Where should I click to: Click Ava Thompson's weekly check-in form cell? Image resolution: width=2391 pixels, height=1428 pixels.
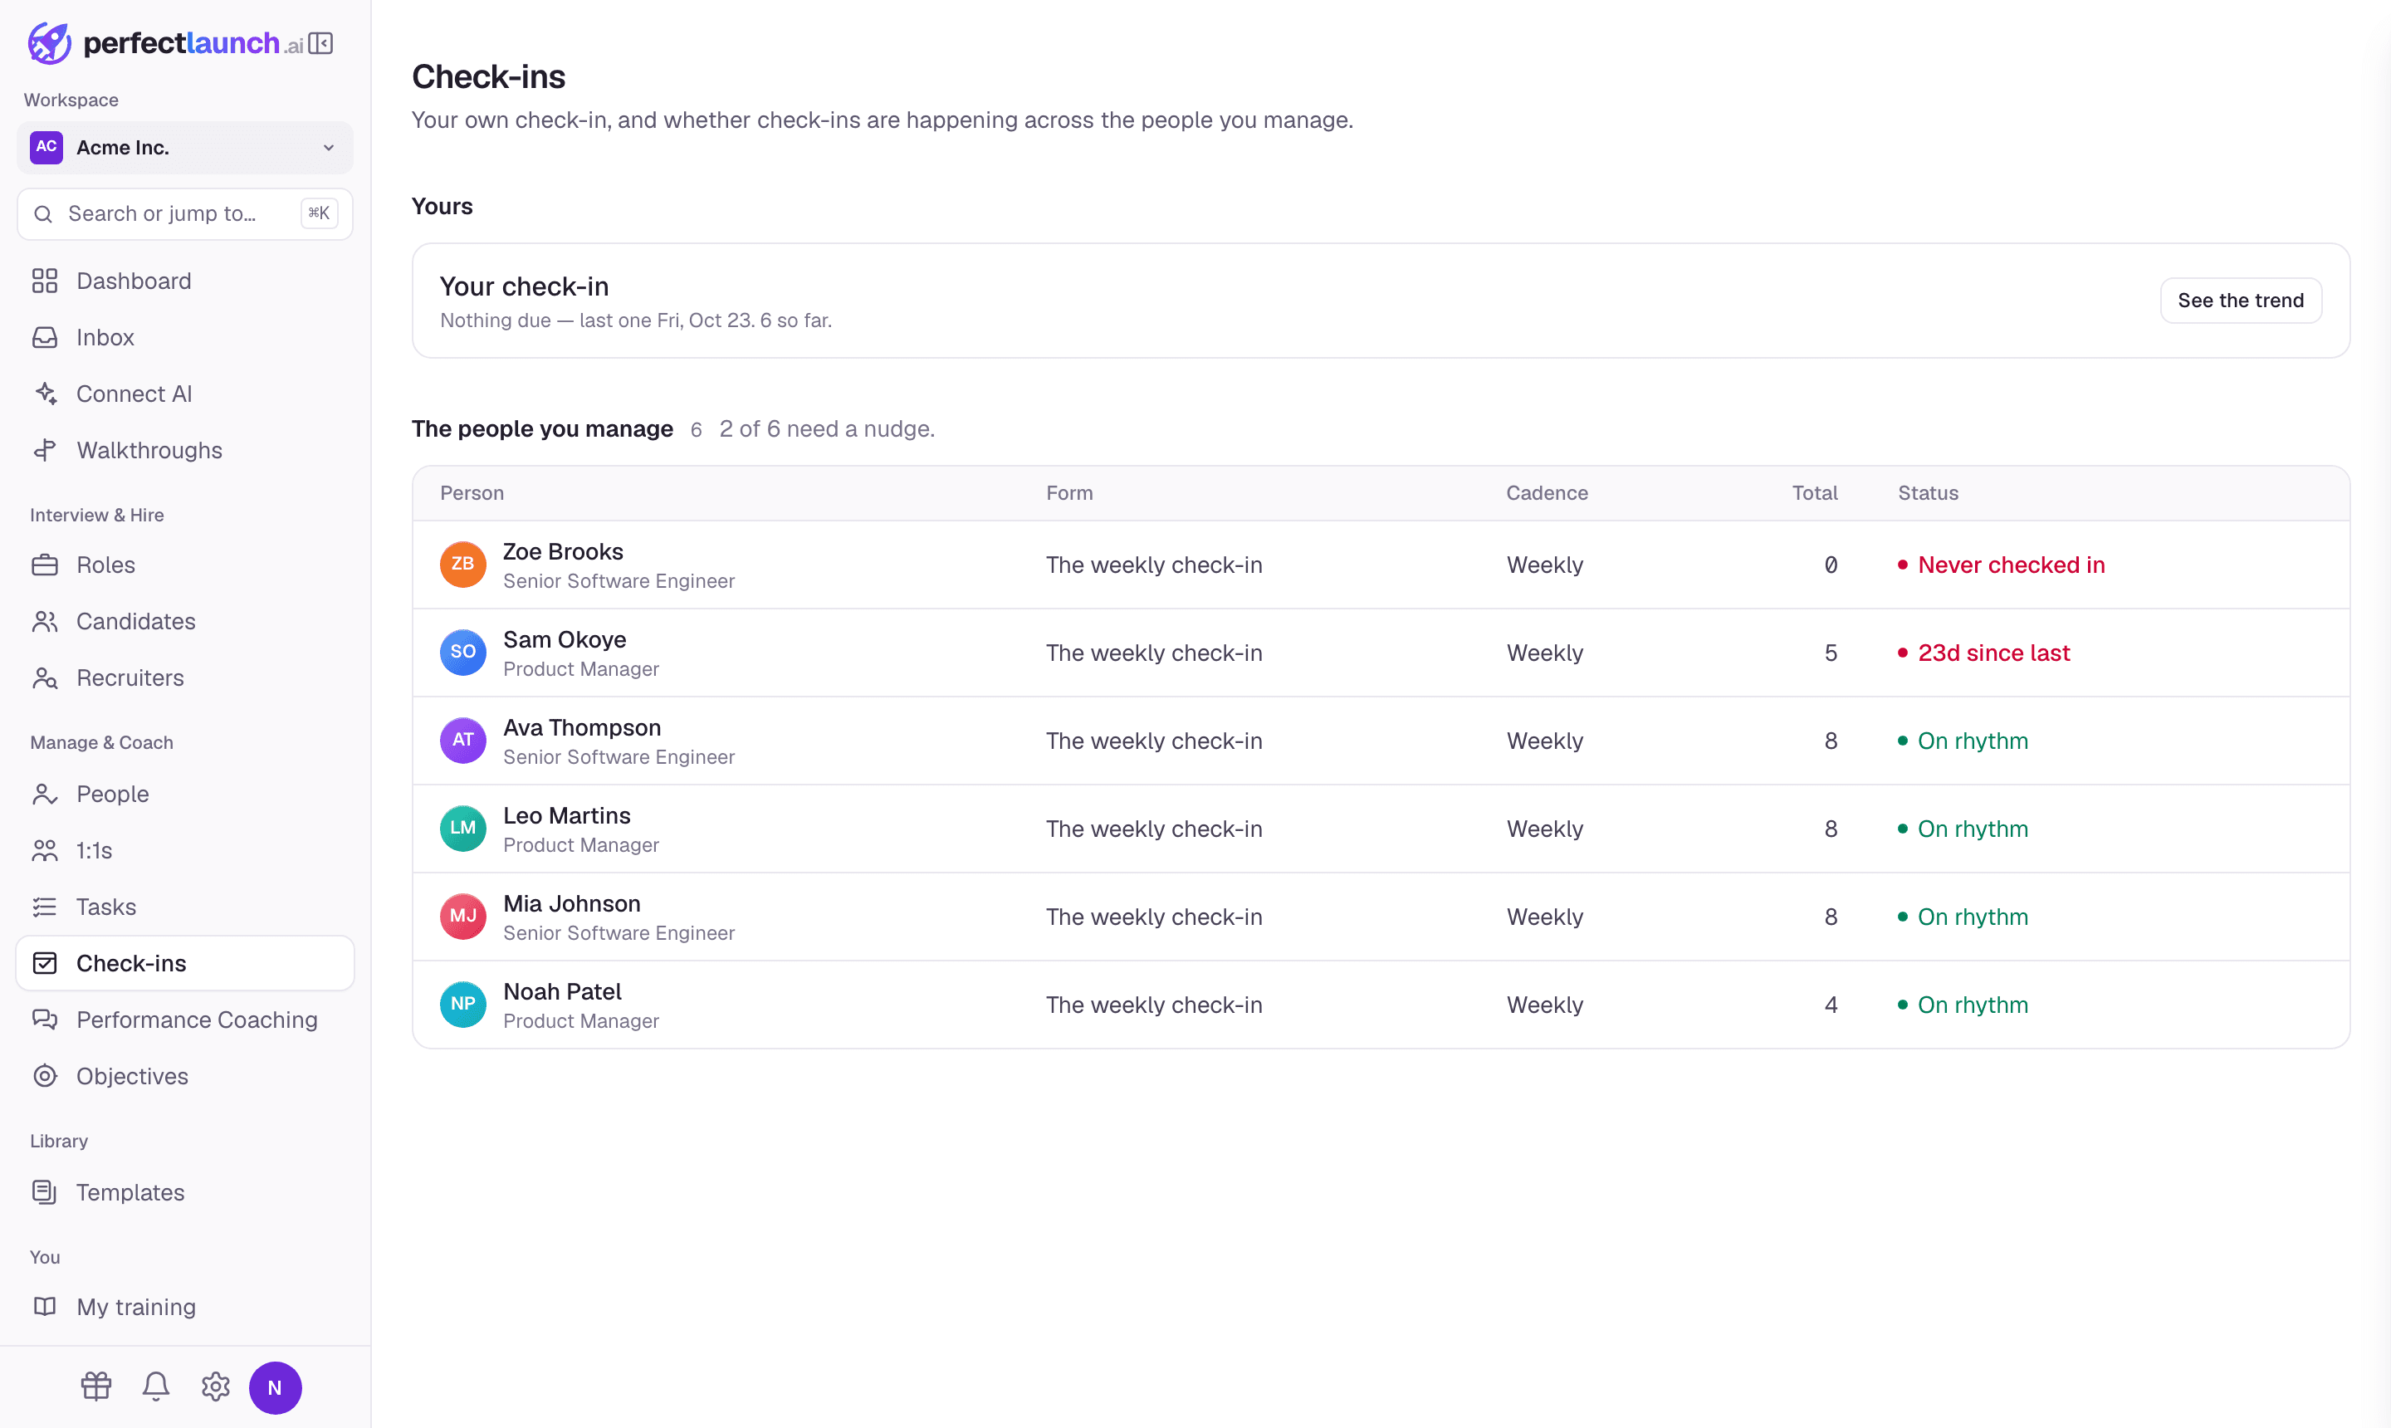[1154, 741]
